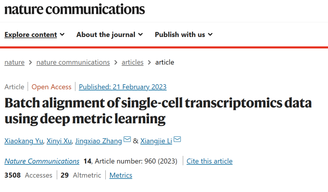Open author Xinyi Xu's details
Image resolution: width=328 pixels, height=192 pixels.
[x=59, y=141]
